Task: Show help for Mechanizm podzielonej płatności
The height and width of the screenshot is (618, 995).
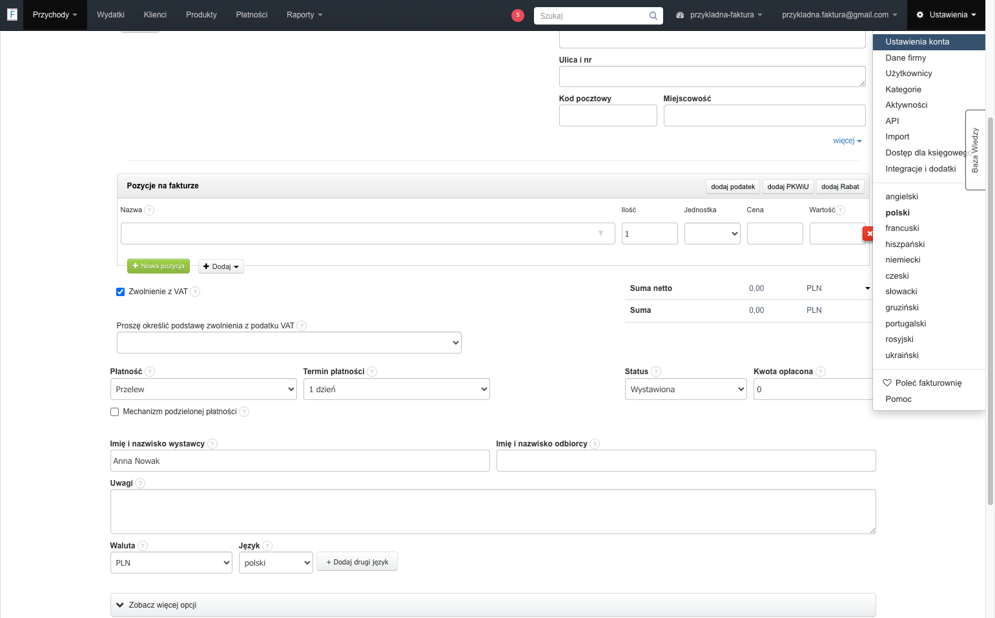Action: pyautogui.click(x=244, y=412)
